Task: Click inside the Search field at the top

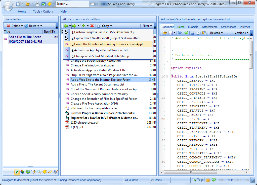Action: pyautogui.click(x=70, y=4)
